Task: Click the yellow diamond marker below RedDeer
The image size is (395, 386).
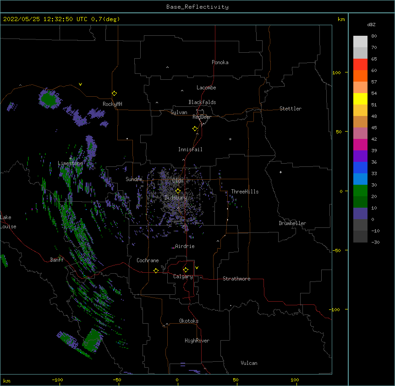Action: [x=195, y=129]
